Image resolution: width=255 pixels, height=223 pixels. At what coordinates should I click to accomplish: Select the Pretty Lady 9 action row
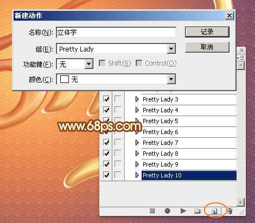(189, 164)
